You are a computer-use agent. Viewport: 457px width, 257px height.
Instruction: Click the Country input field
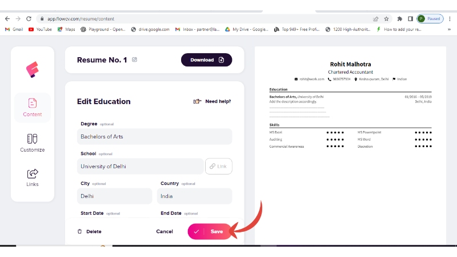point(194,196)
